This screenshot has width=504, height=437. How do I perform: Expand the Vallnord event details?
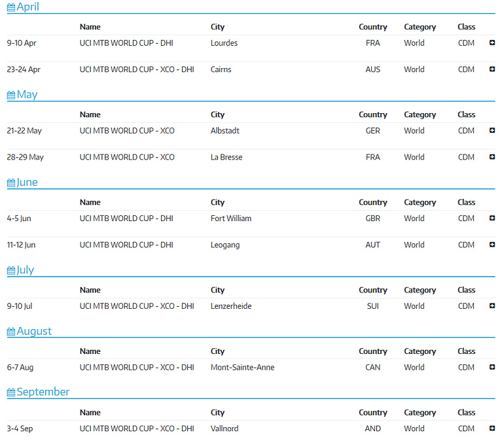coord(492,428)
